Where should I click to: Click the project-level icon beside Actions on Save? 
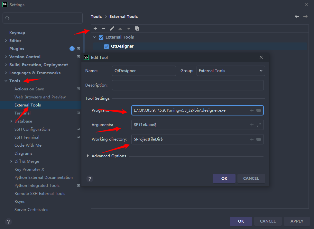coord(78,89)
